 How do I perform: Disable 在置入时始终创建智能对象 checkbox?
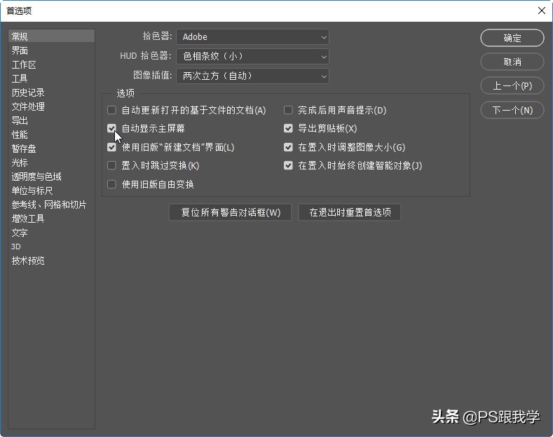click(x=288, y=165)
